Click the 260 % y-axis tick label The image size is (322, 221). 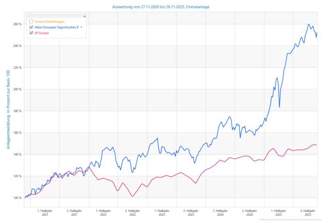point(17,24)
